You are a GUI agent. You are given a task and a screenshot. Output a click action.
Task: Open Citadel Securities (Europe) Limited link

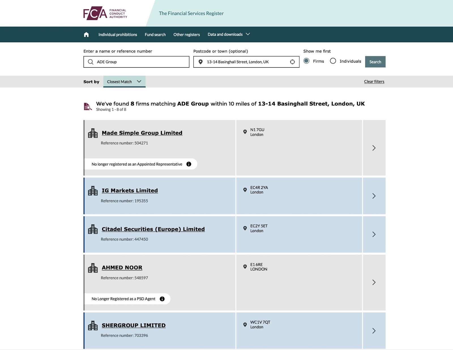(153, 229)
